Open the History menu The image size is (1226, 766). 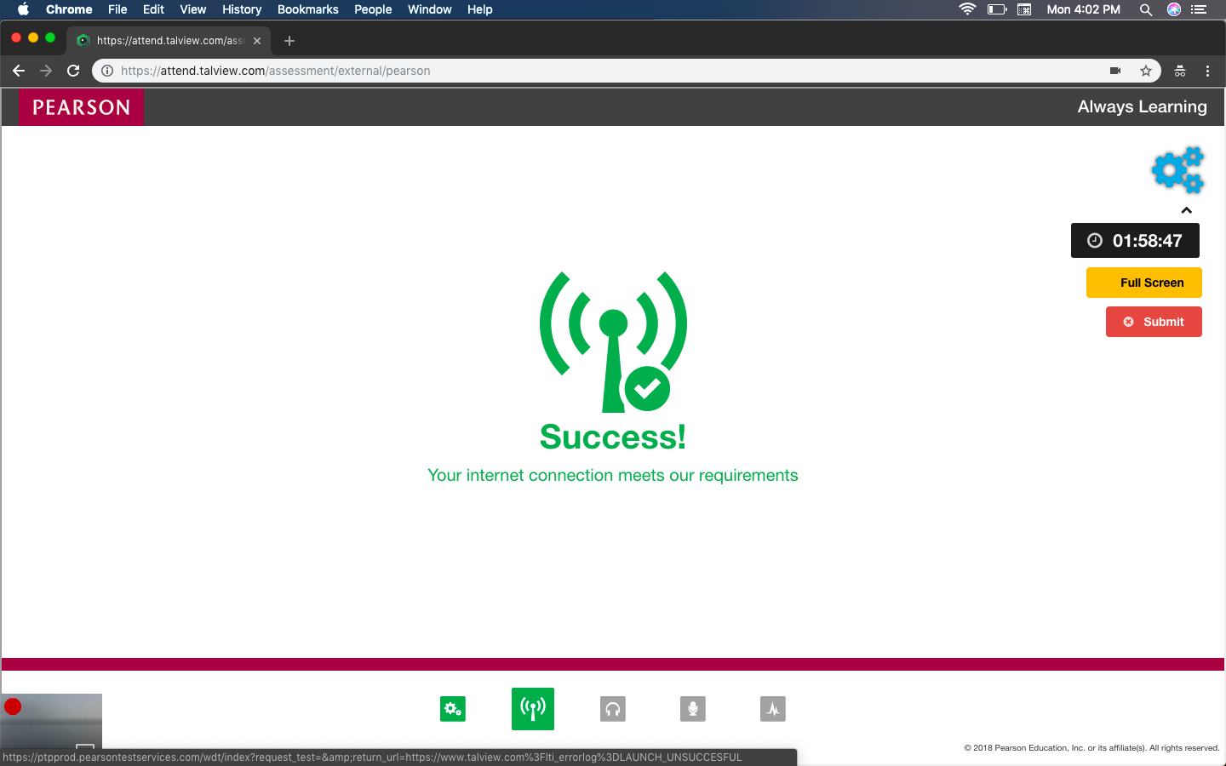click(x=242, y=9)
